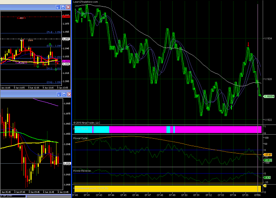Click the small cyan Power Trend block near 07:48

click(168, 129)
